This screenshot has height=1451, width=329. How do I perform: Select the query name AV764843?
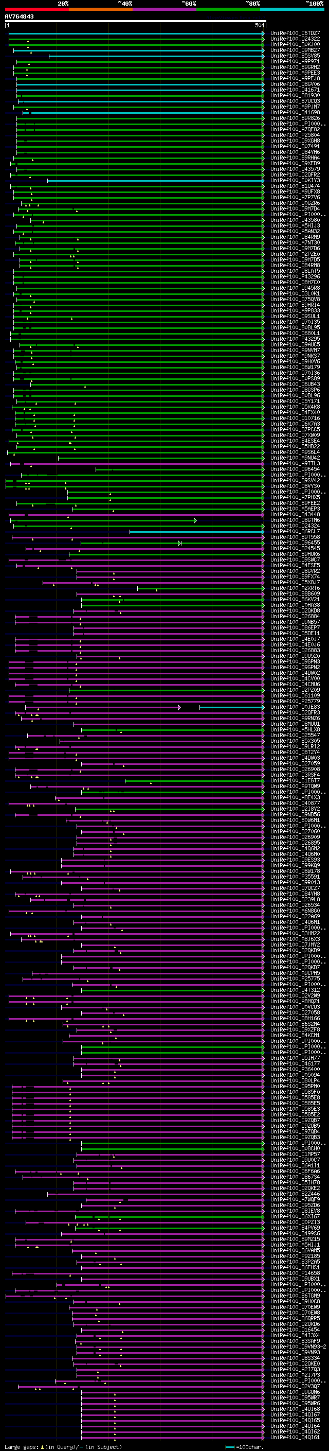(x=19, y=16)
